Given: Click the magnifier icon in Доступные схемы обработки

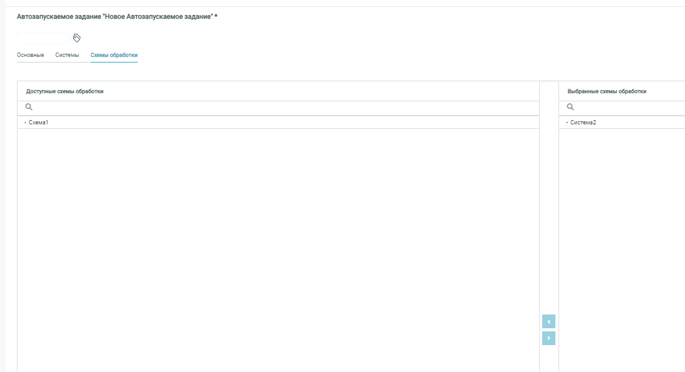Looking at the screenshot, I should click(x=29, y=108).
